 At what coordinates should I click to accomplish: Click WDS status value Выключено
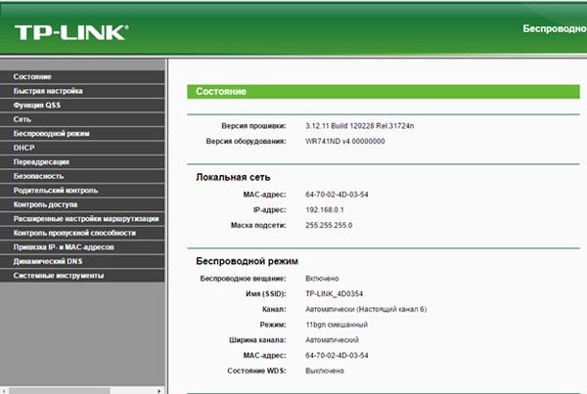pos(325,371)
